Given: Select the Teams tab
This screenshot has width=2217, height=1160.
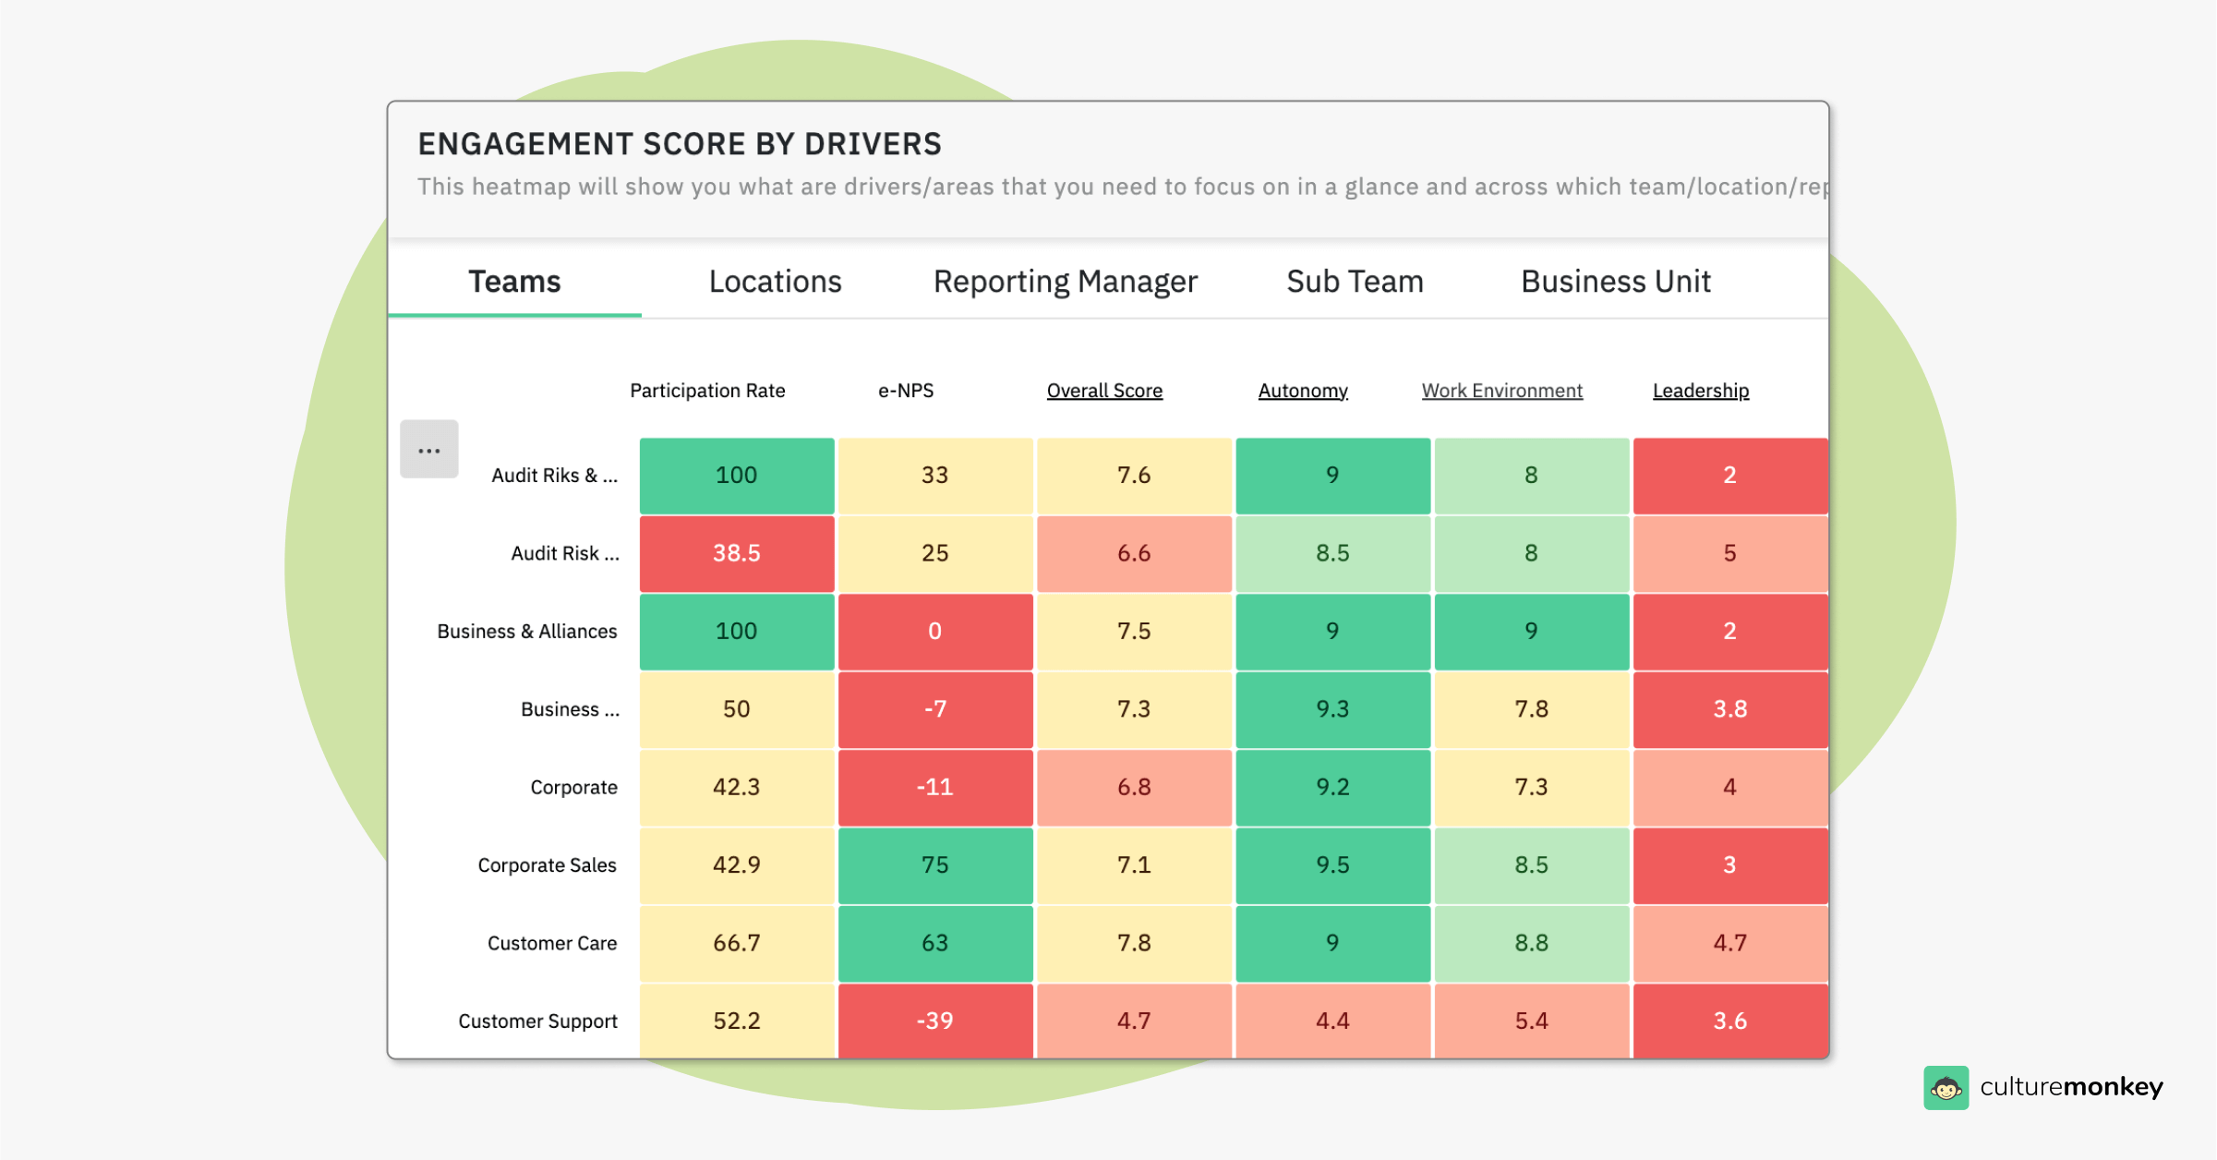Looking at the screenshot, I should tap(514, 282).
